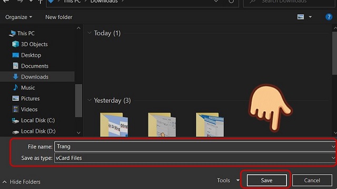The height and width of the screenshot is (189, 337).
Task: Select Music in navigation pane
Action: tap(28, 88)
